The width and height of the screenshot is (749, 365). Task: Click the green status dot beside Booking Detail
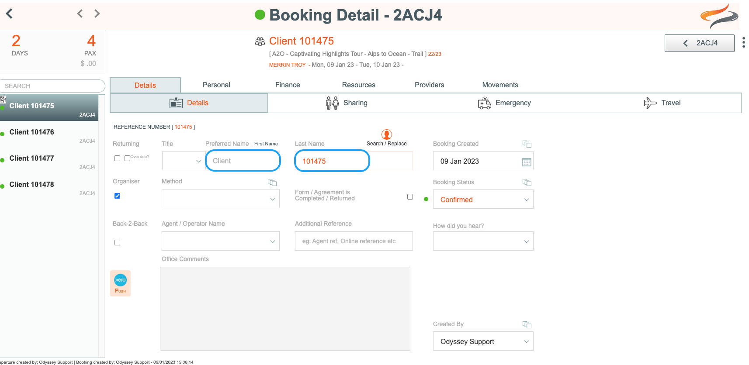point(260,15)
